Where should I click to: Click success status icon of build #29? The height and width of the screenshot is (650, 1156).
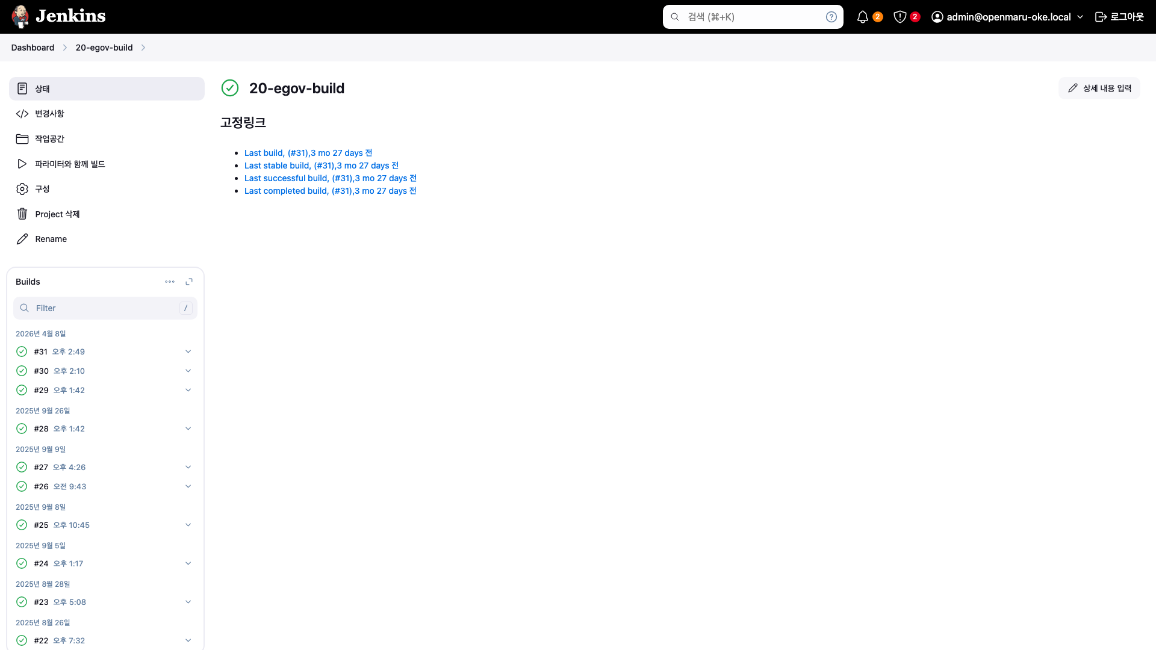(22, 390)
